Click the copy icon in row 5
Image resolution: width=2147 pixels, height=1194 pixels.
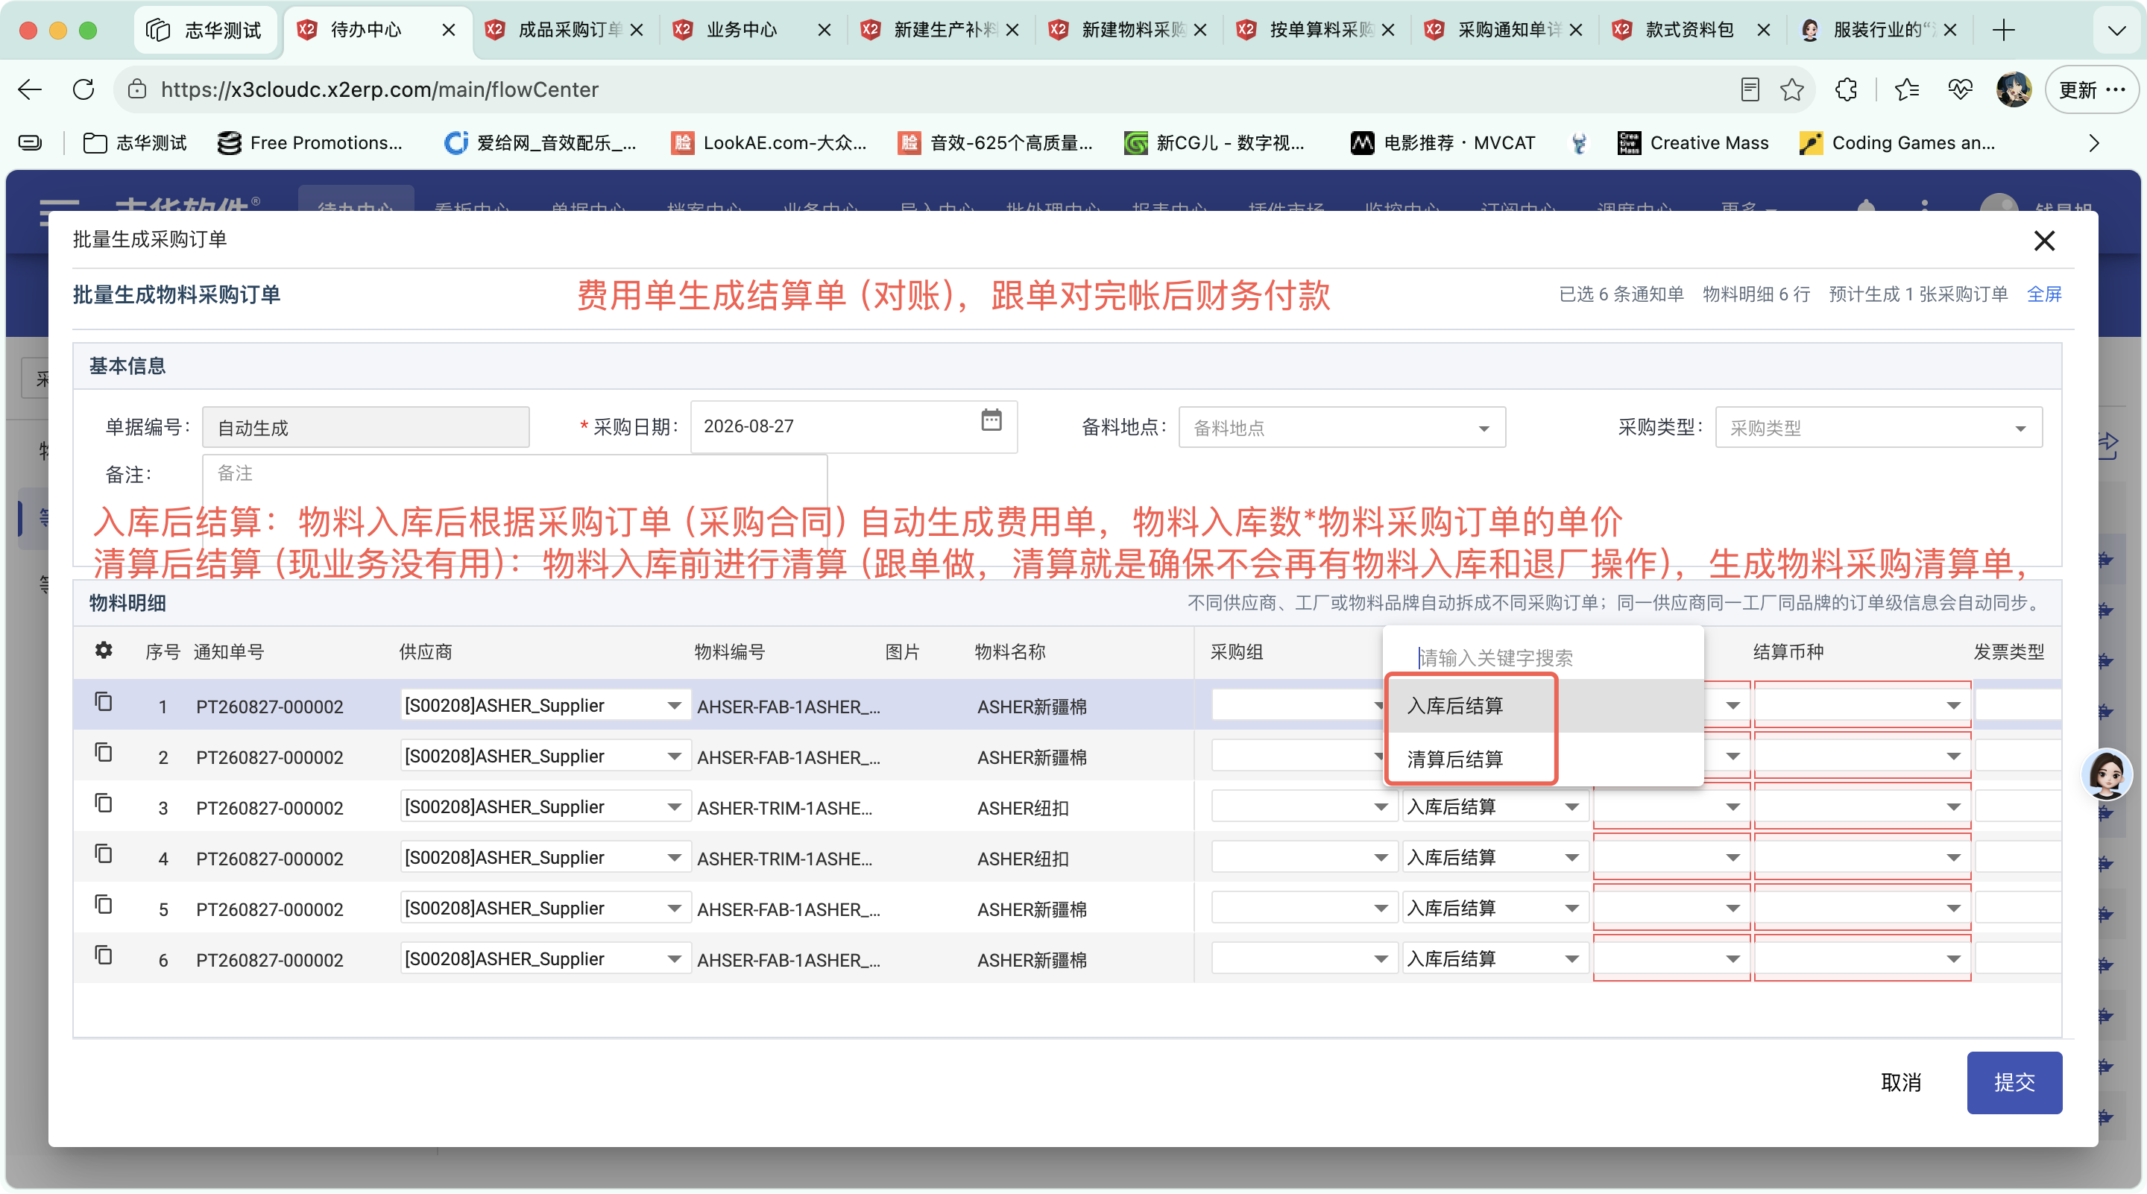104,905
